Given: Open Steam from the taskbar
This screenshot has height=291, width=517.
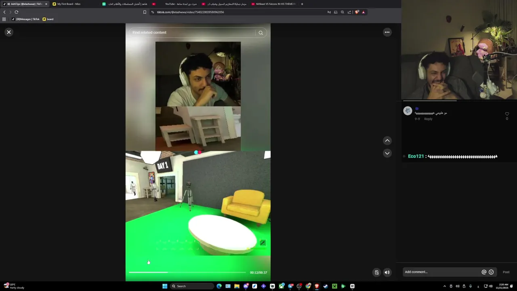Looking at the screenshot, I should click(326, 286).
